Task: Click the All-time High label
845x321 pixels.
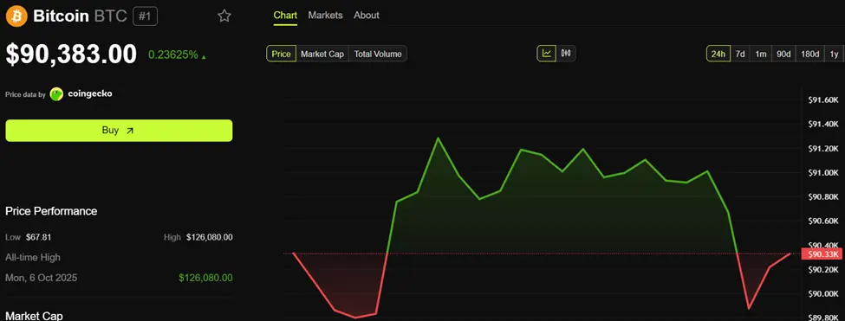Action: click(33, 258)
